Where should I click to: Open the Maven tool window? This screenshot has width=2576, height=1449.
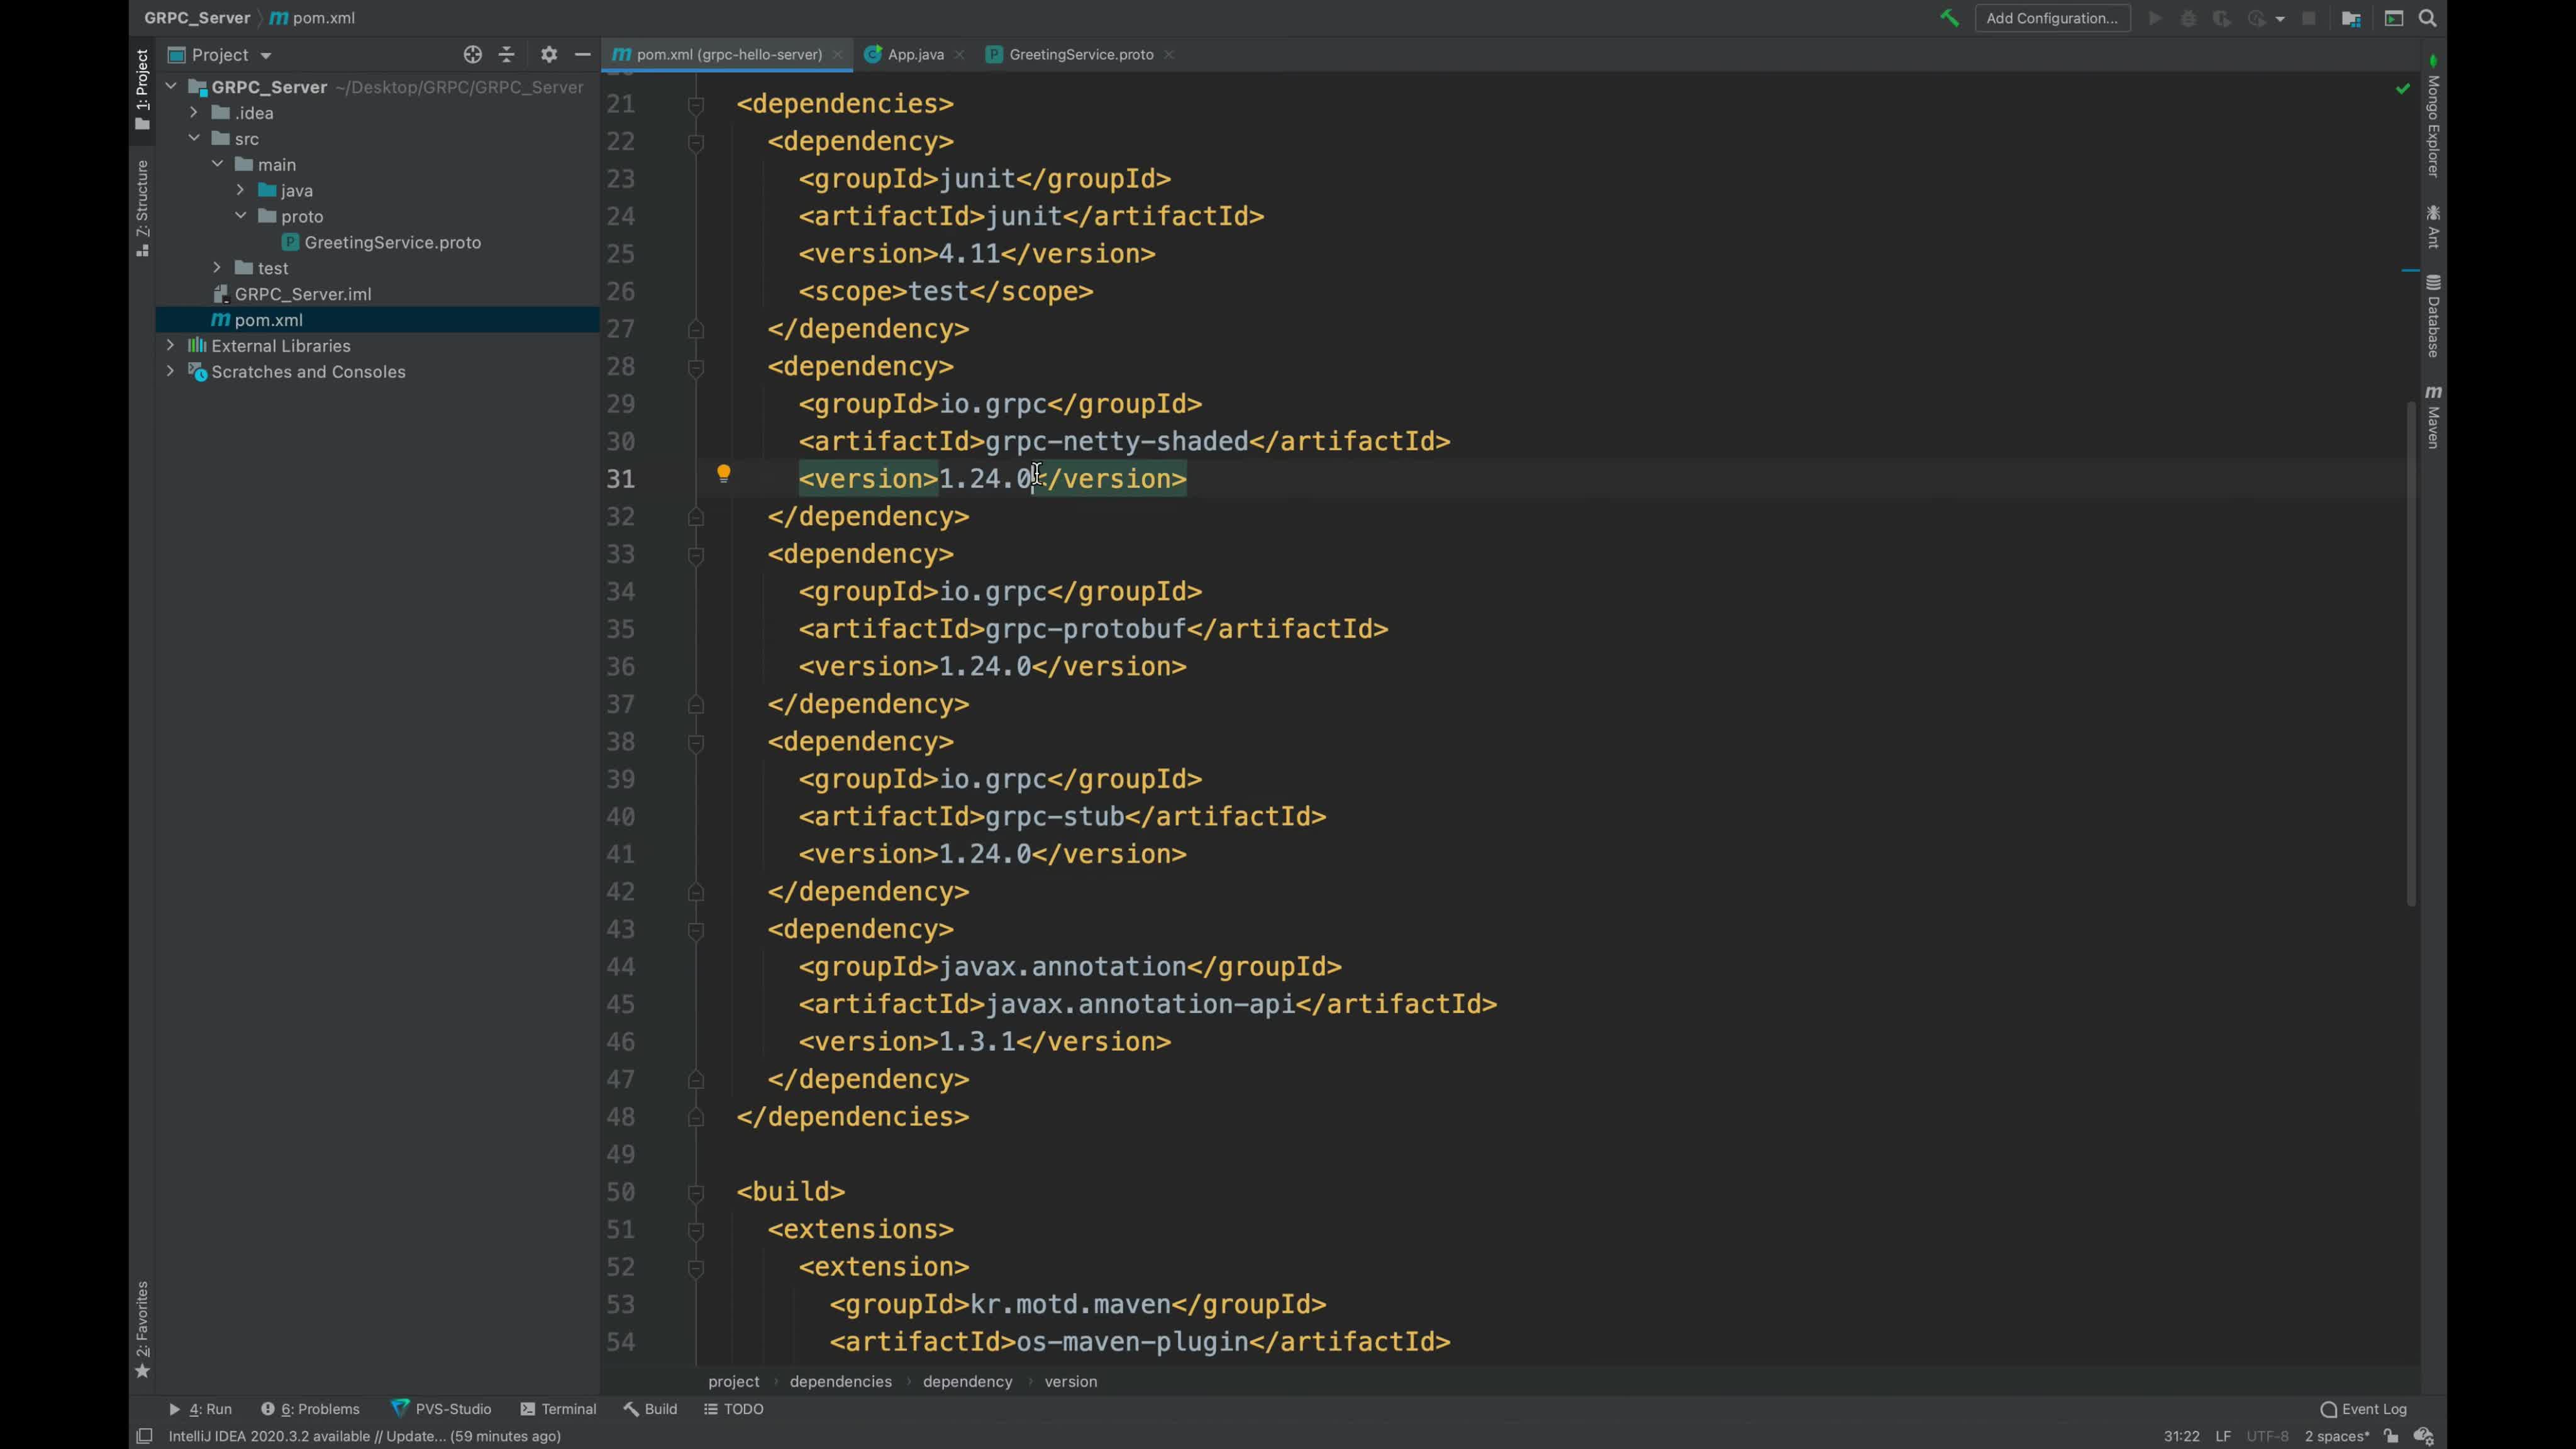2433,418
